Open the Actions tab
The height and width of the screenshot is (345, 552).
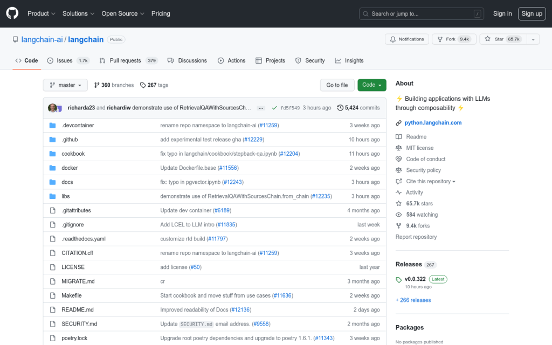tap(232, 60)
